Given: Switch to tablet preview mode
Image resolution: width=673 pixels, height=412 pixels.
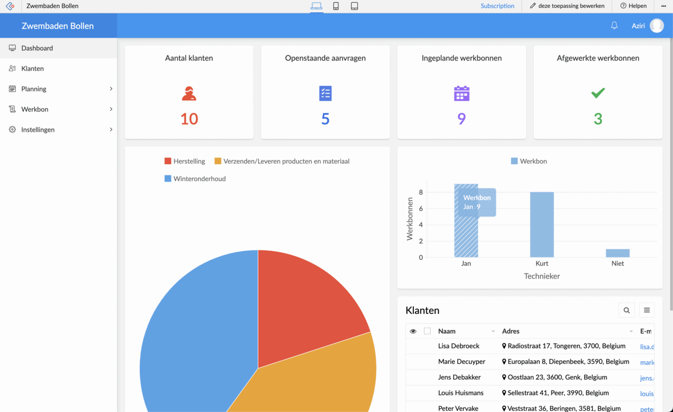Looking at the screenshot, I should point(354,6).
